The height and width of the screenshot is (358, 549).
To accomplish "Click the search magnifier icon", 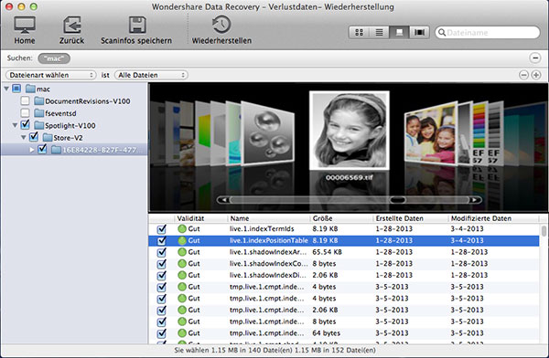I will coord(442,33).
